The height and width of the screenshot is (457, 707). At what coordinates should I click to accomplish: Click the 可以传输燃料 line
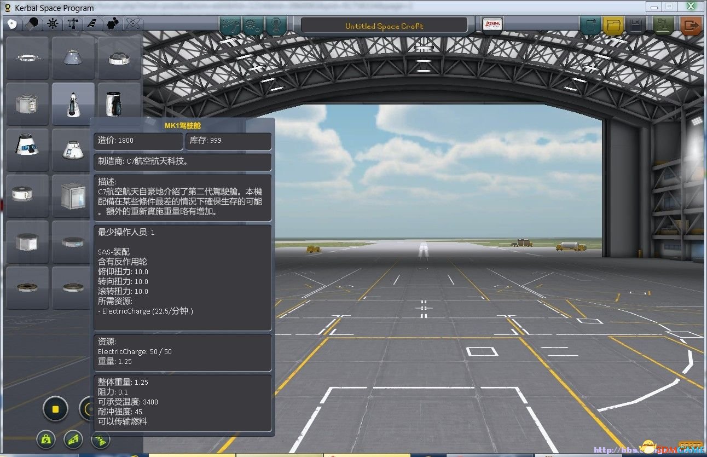[x=122, y=421]
